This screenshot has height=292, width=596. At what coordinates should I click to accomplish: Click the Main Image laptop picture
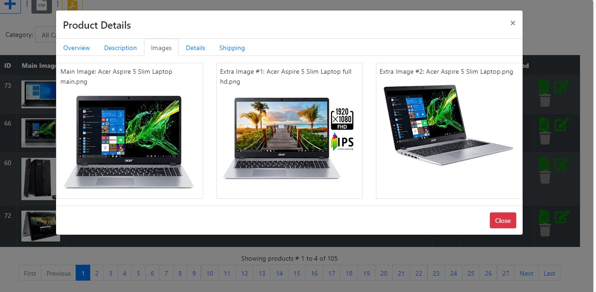(x=129, y=142)
